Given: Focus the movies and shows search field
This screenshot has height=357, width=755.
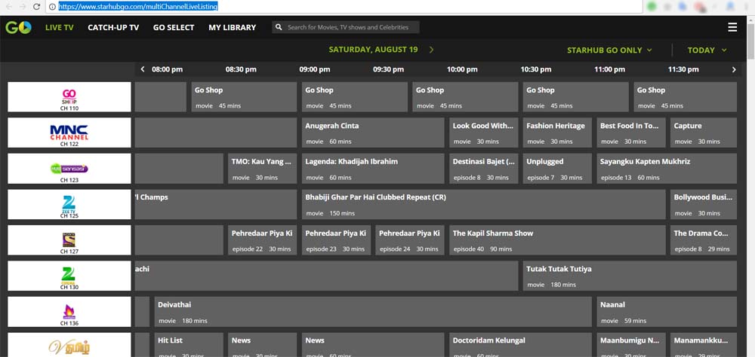Looking at the screenshot, I should click(346, 27).
